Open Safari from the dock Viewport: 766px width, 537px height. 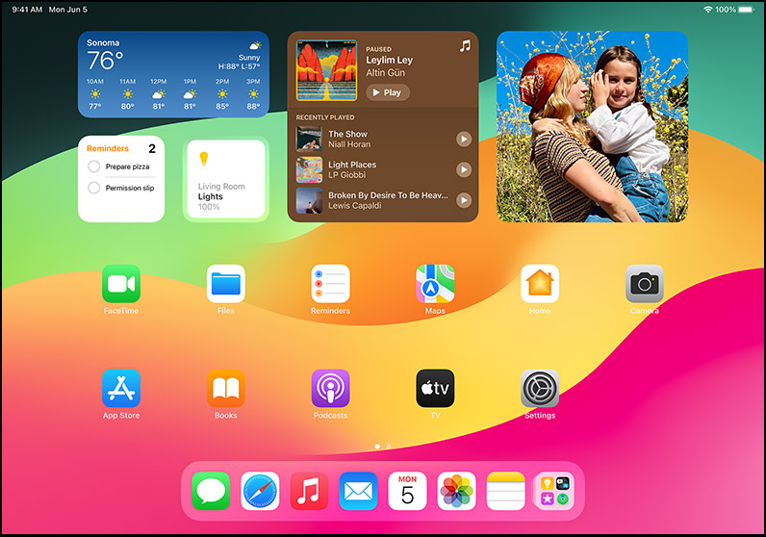tap(260, 491)
